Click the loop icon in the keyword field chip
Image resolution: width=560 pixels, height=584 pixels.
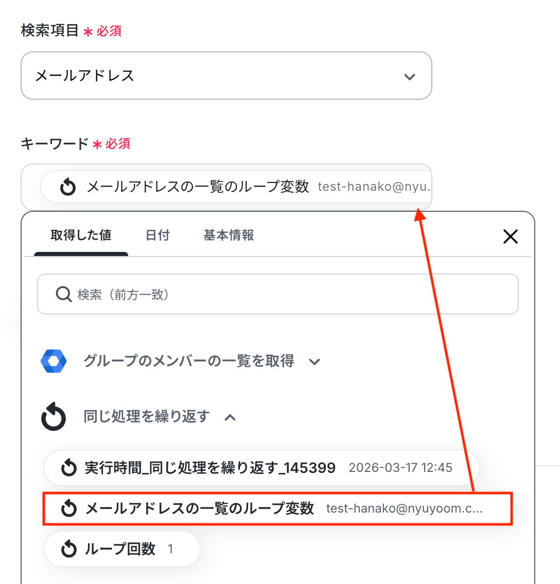click(x=68, y=187)
